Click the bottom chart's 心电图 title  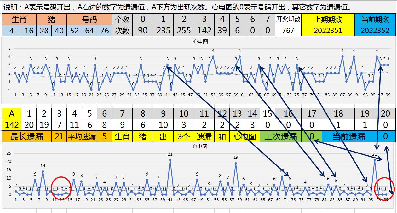coord(200,147)
